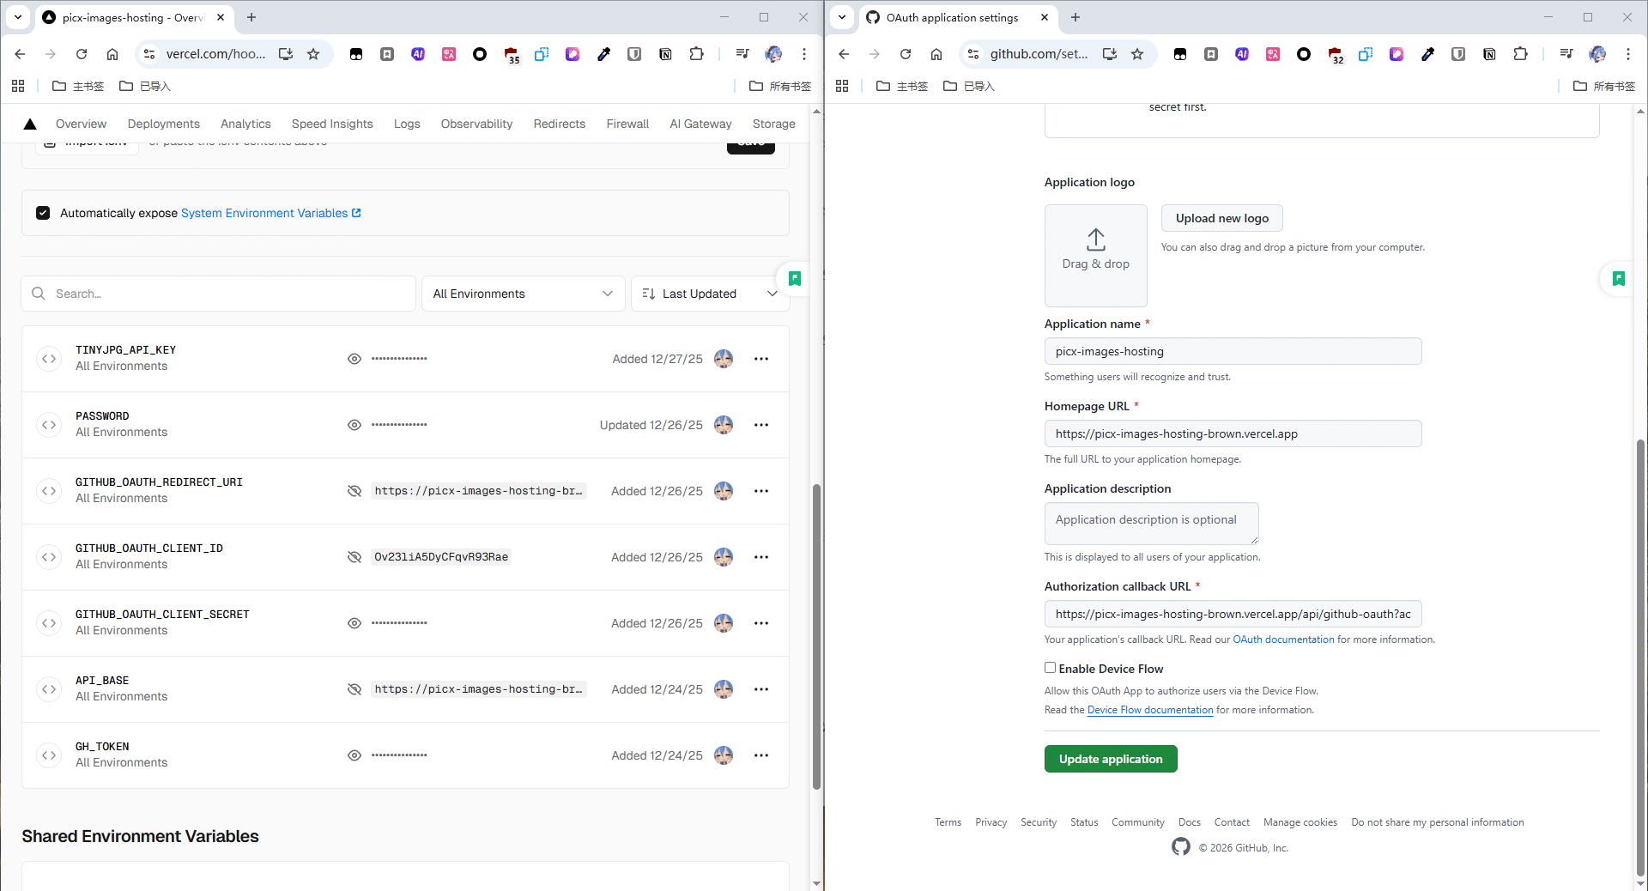
Task: Click the Authorization callback URL field
Action: click(x=1233, y=614)
